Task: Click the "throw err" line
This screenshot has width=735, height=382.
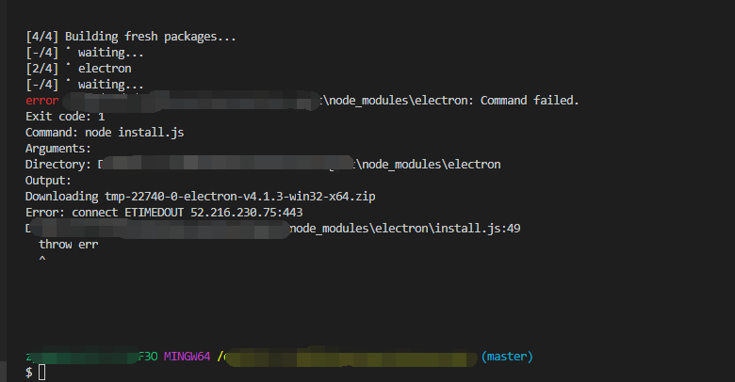Action: pos(68,244)
